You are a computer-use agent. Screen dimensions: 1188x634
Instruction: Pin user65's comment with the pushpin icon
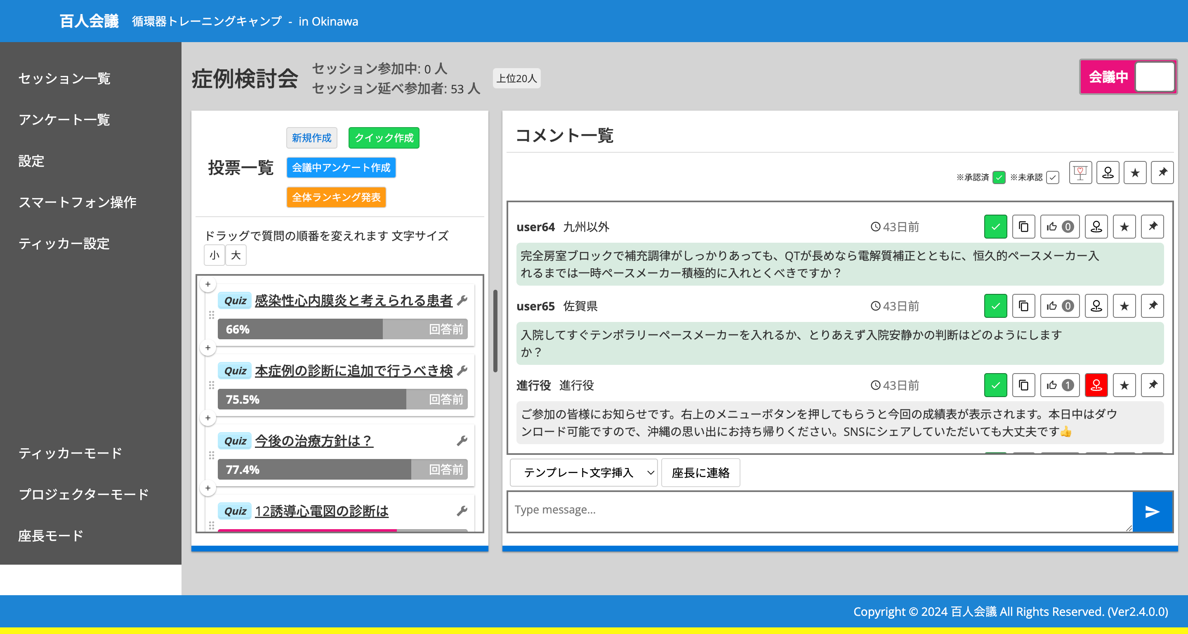pos(1152,306)
